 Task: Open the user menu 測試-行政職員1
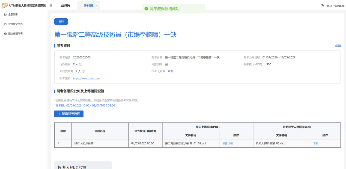tap(336, 5)
